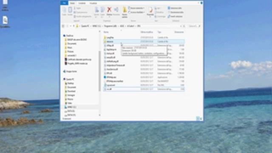Viewport: 272px width, 153px height.
Task: Click the Back navigation arrow
Action: 63,26
